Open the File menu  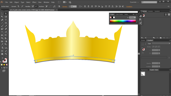pos(6,2)
